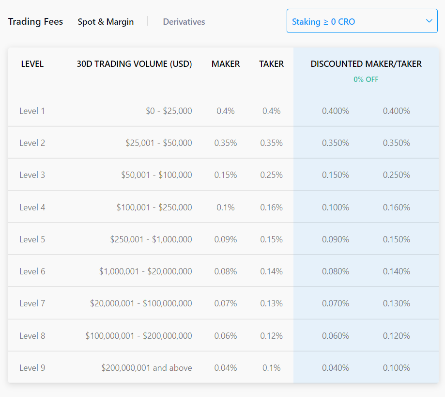Viewport: 445px width, 397px height.
Task: Click Level 6 discounted taker 0.140%
Action: [397, 271]
